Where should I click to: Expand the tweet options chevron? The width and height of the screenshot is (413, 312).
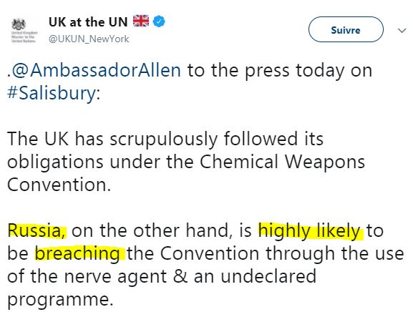[402, 31]
